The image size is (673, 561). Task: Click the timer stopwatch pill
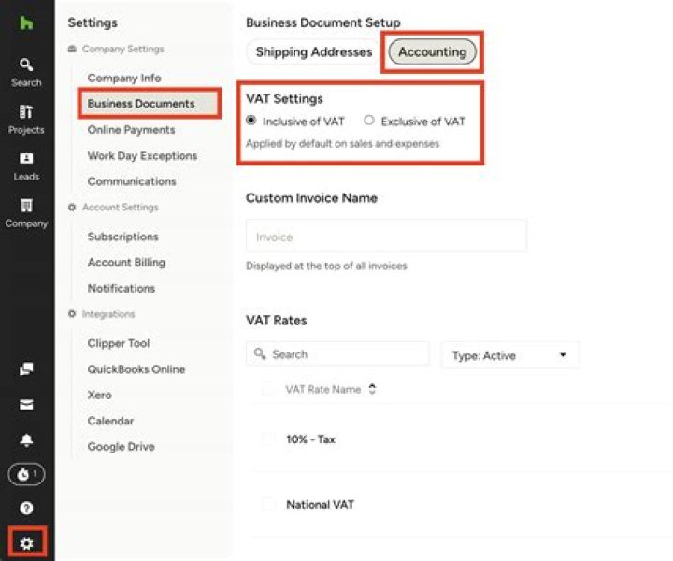coord(26,474)
